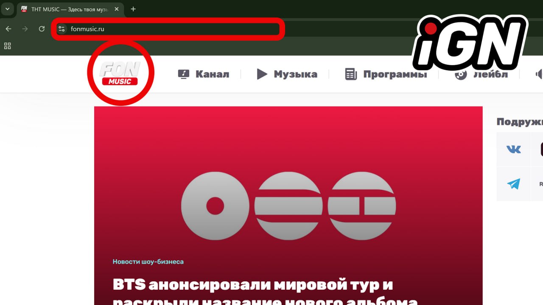The width and height of the screenshot is (543, 305).
Task: Open the Канал menu item
Action: click(x=204, y=74)
